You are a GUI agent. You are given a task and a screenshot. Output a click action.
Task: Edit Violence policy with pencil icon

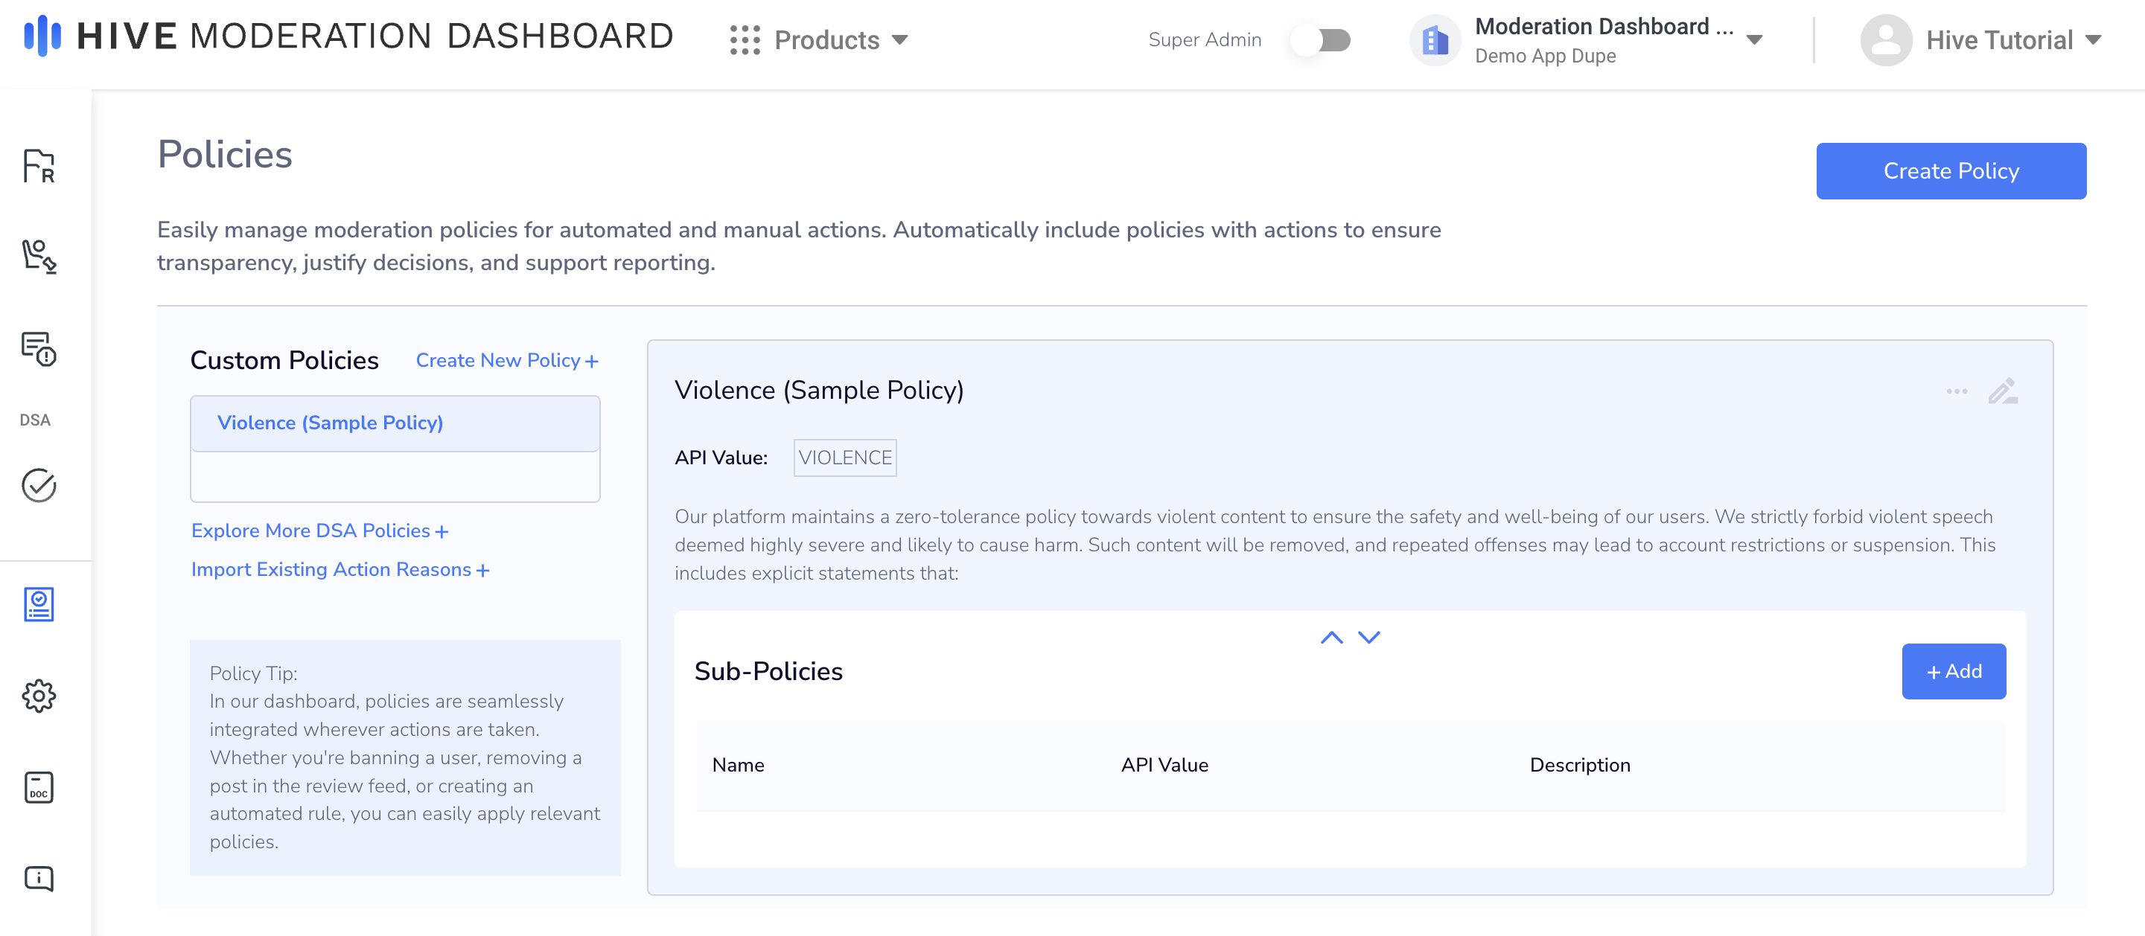pyautogui.click(x=2003, y=391)
